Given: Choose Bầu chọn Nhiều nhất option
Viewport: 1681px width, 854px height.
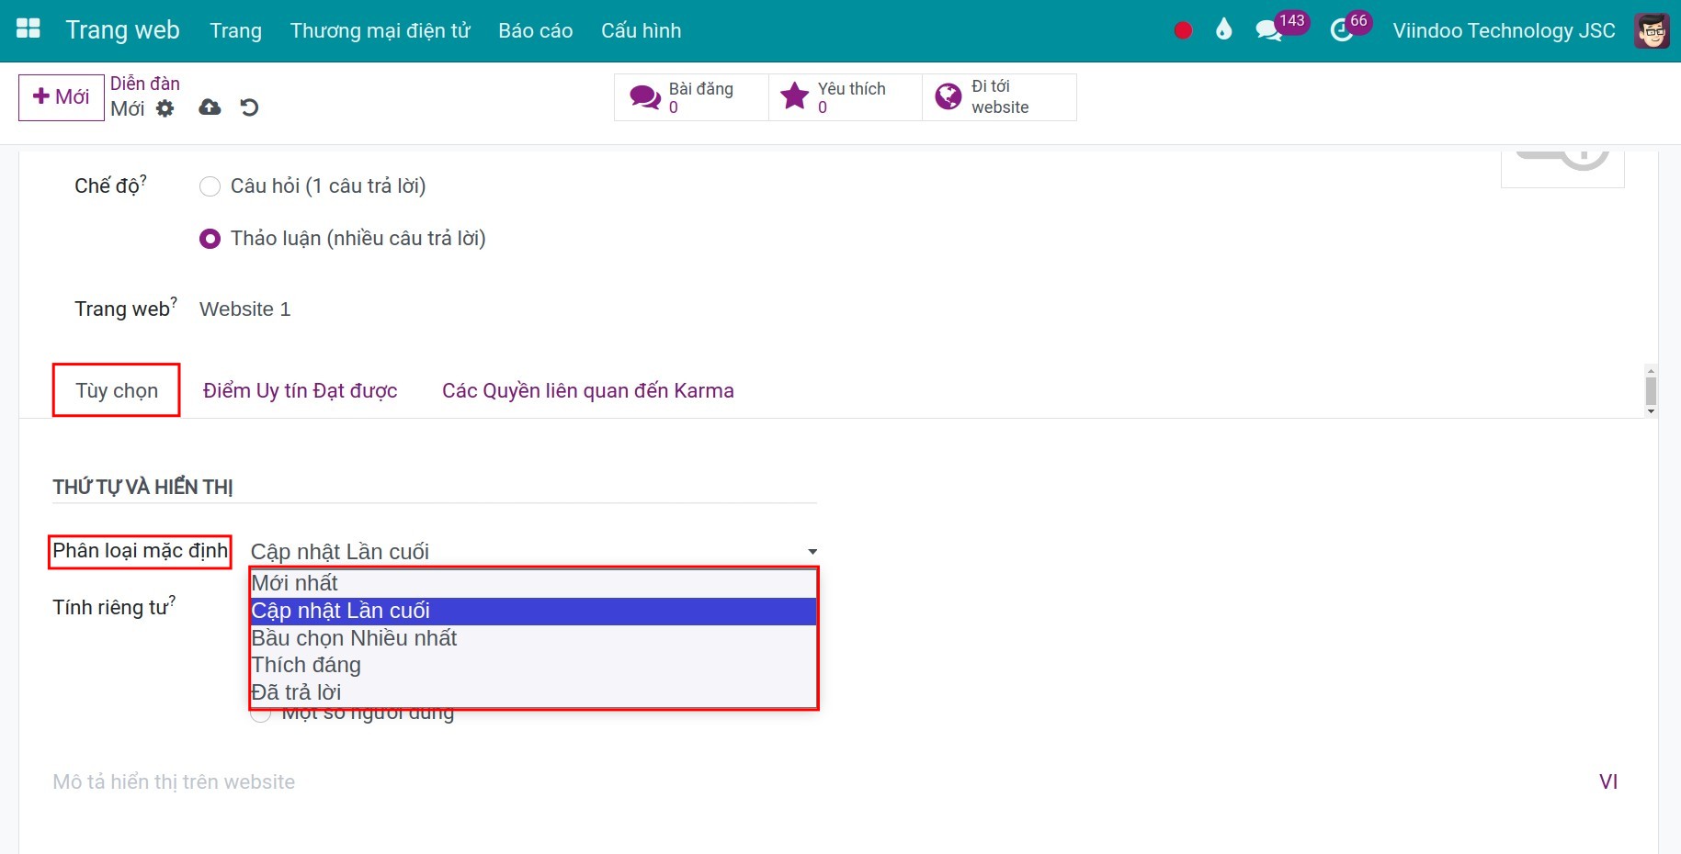Looking at the screenshot, I should [534, 638].
